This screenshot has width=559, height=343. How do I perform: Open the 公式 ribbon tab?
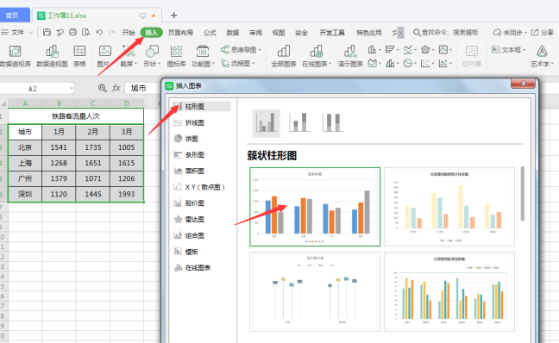pyautogui.click(x=210, y=33)
